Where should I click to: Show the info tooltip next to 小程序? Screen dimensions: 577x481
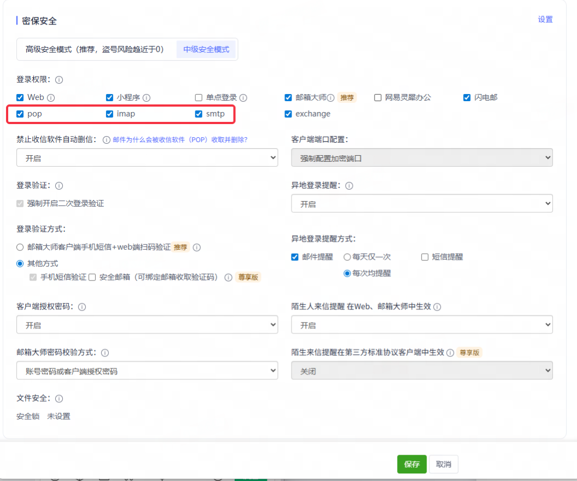pos(147,98)
